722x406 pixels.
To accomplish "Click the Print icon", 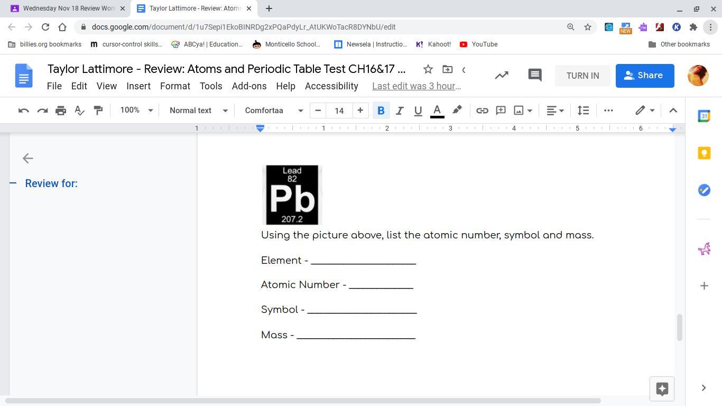I will [x=61, y=110].
